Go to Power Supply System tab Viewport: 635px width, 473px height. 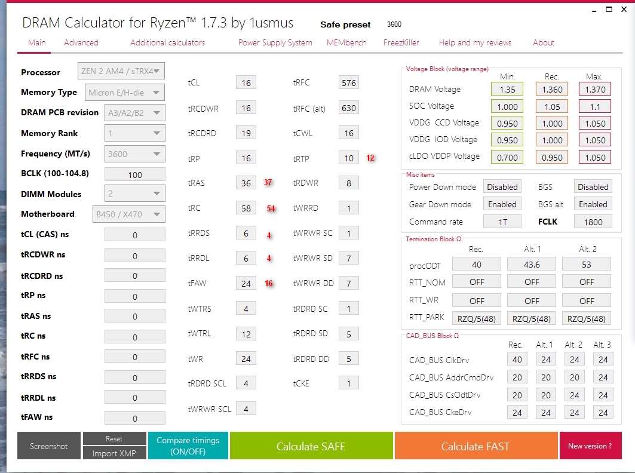coord(275,42)
